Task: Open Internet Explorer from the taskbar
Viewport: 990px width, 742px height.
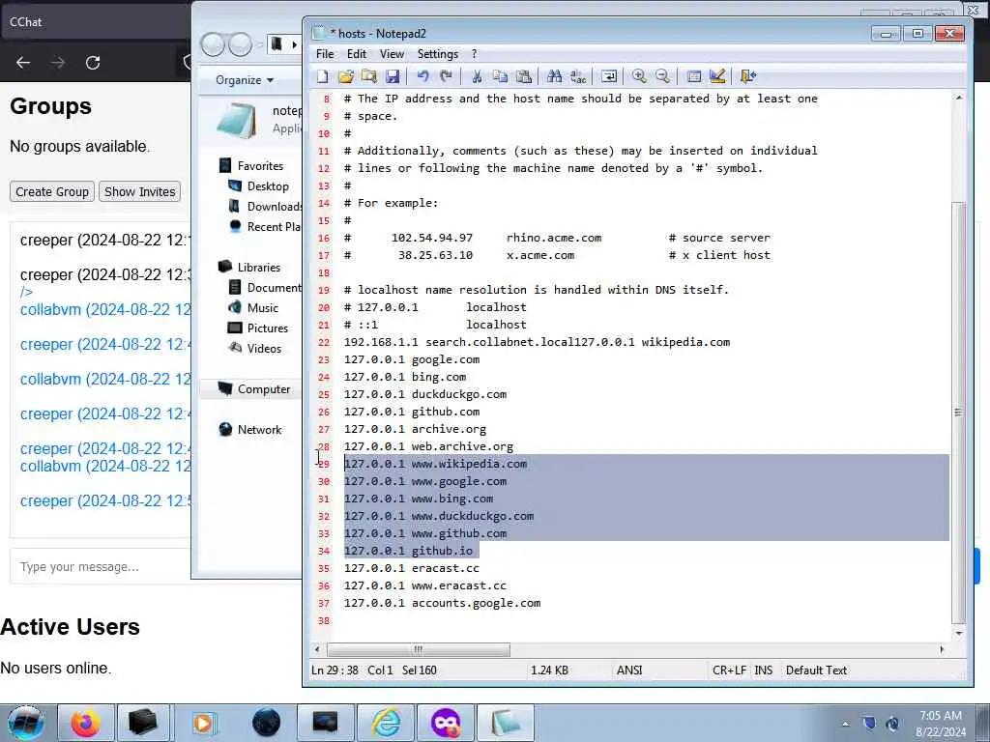Action: (x=386, y=723)
